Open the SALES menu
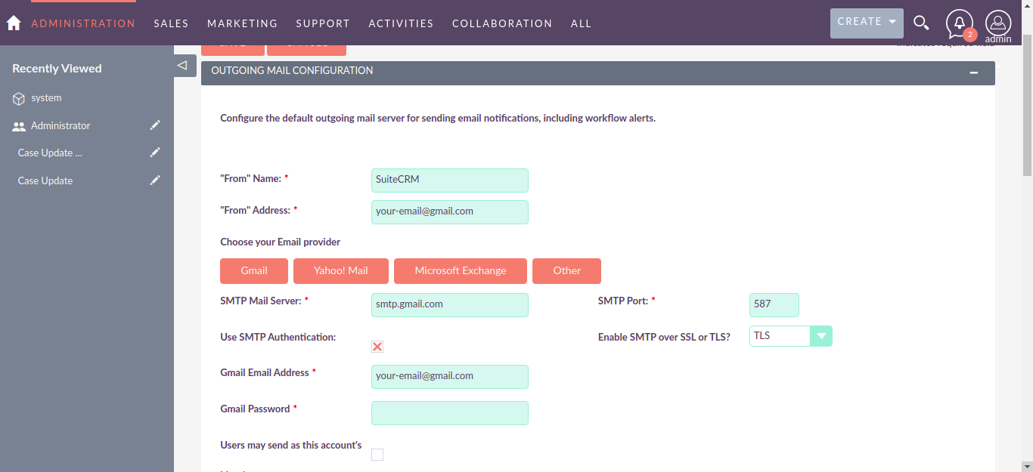1033x472 pixels. 171,23
